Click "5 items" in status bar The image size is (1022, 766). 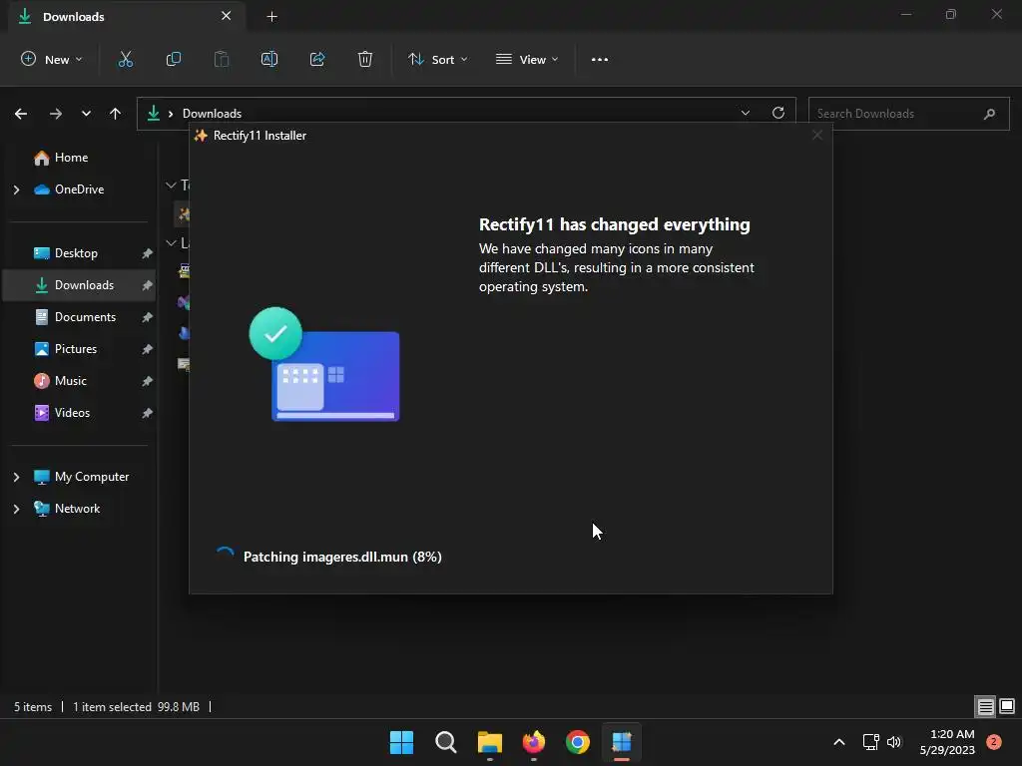pyautogui.click(x=33, y=707)
